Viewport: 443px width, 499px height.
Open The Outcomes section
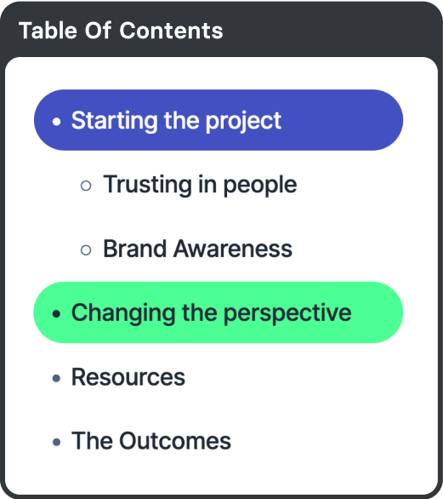point(151,441)
